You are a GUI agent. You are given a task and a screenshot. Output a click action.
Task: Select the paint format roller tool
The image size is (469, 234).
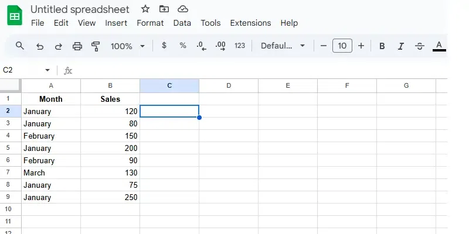coord(96,46)
